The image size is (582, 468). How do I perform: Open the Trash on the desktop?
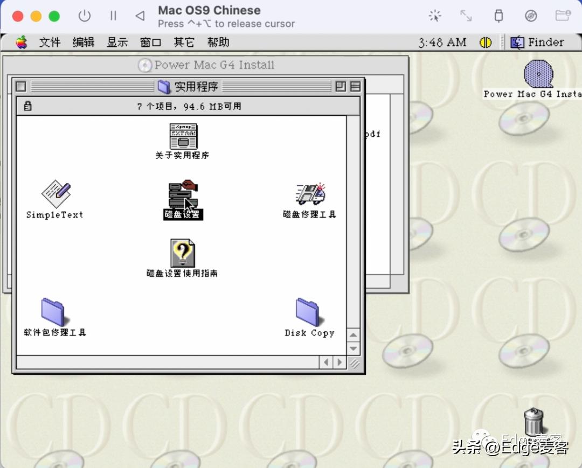(533, 423)
